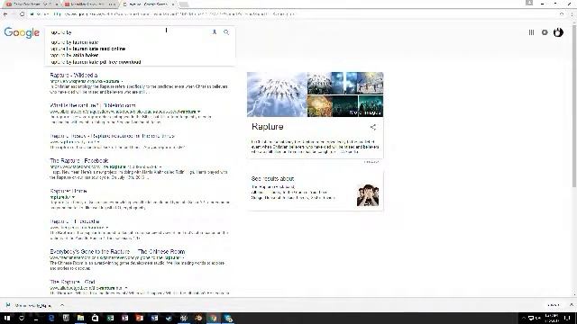The width and height of the screenshot is (577, 324).
Task: Open File Explorer from the taskbar
Action: (x=80, y=318)
